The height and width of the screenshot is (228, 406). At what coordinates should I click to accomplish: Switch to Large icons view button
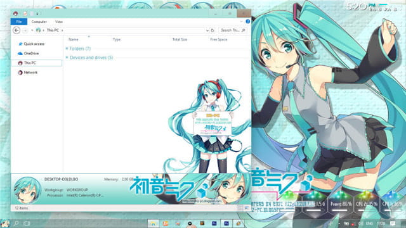[247, 208]
